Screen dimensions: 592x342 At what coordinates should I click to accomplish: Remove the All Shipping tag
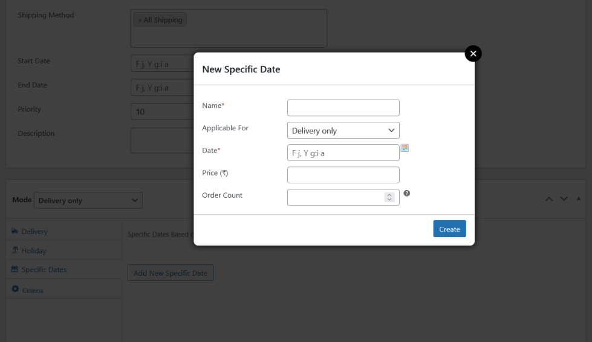point(140,20)
